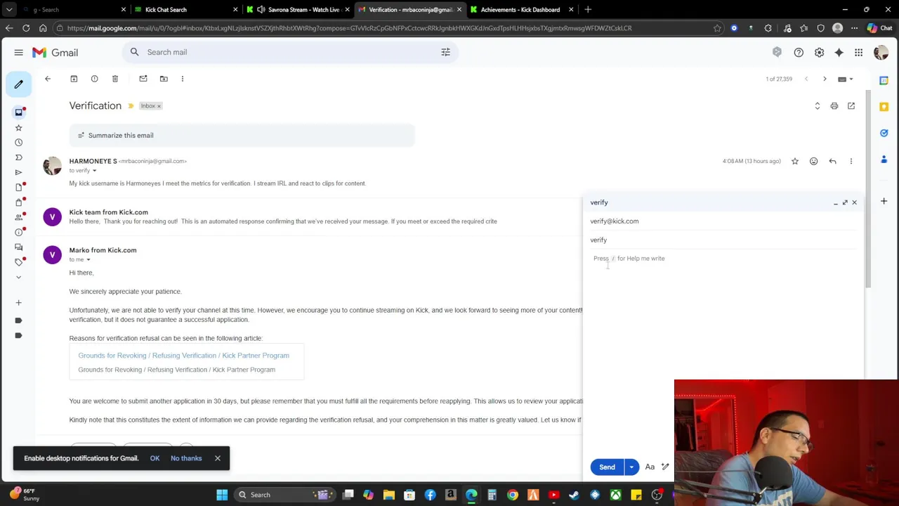Open Grounds for Revoking Verification link

click(x=183, y=356)
